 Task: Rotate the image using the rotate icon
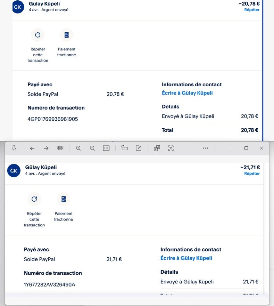click(x=125, y=148)
